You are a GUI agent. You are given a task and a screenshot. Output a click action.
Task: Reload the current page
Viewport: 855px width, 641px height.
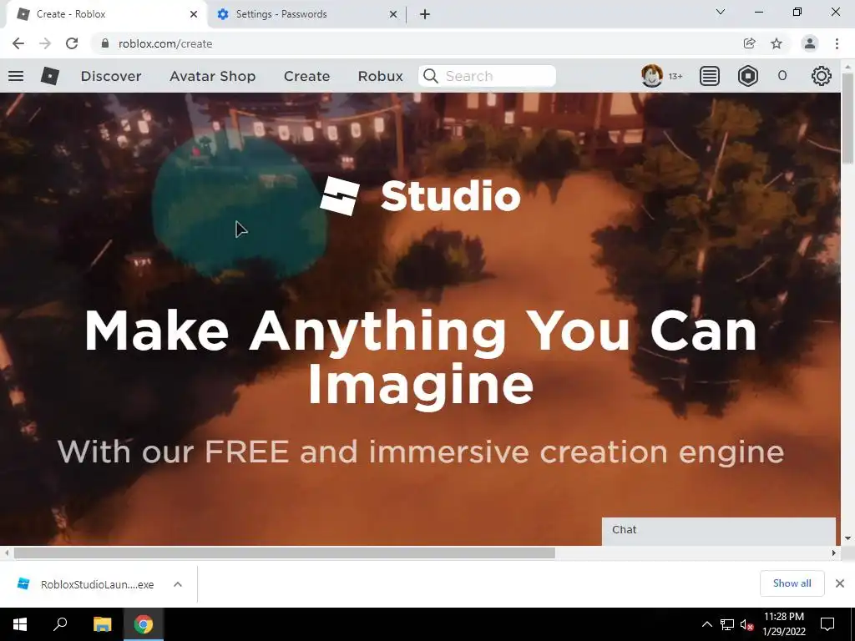pos(72,43)
